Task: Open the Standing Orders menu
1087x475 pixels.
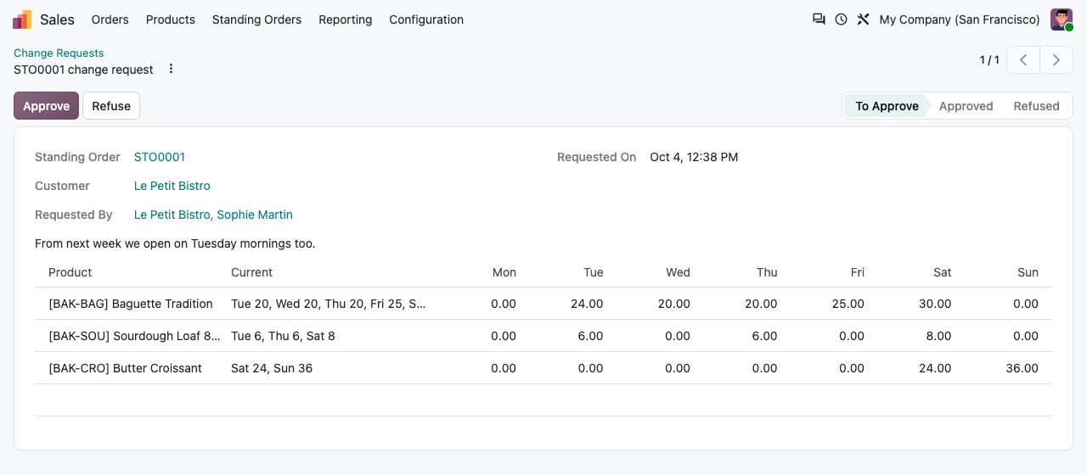Action: pyautogui.click(x=256, y=20)
